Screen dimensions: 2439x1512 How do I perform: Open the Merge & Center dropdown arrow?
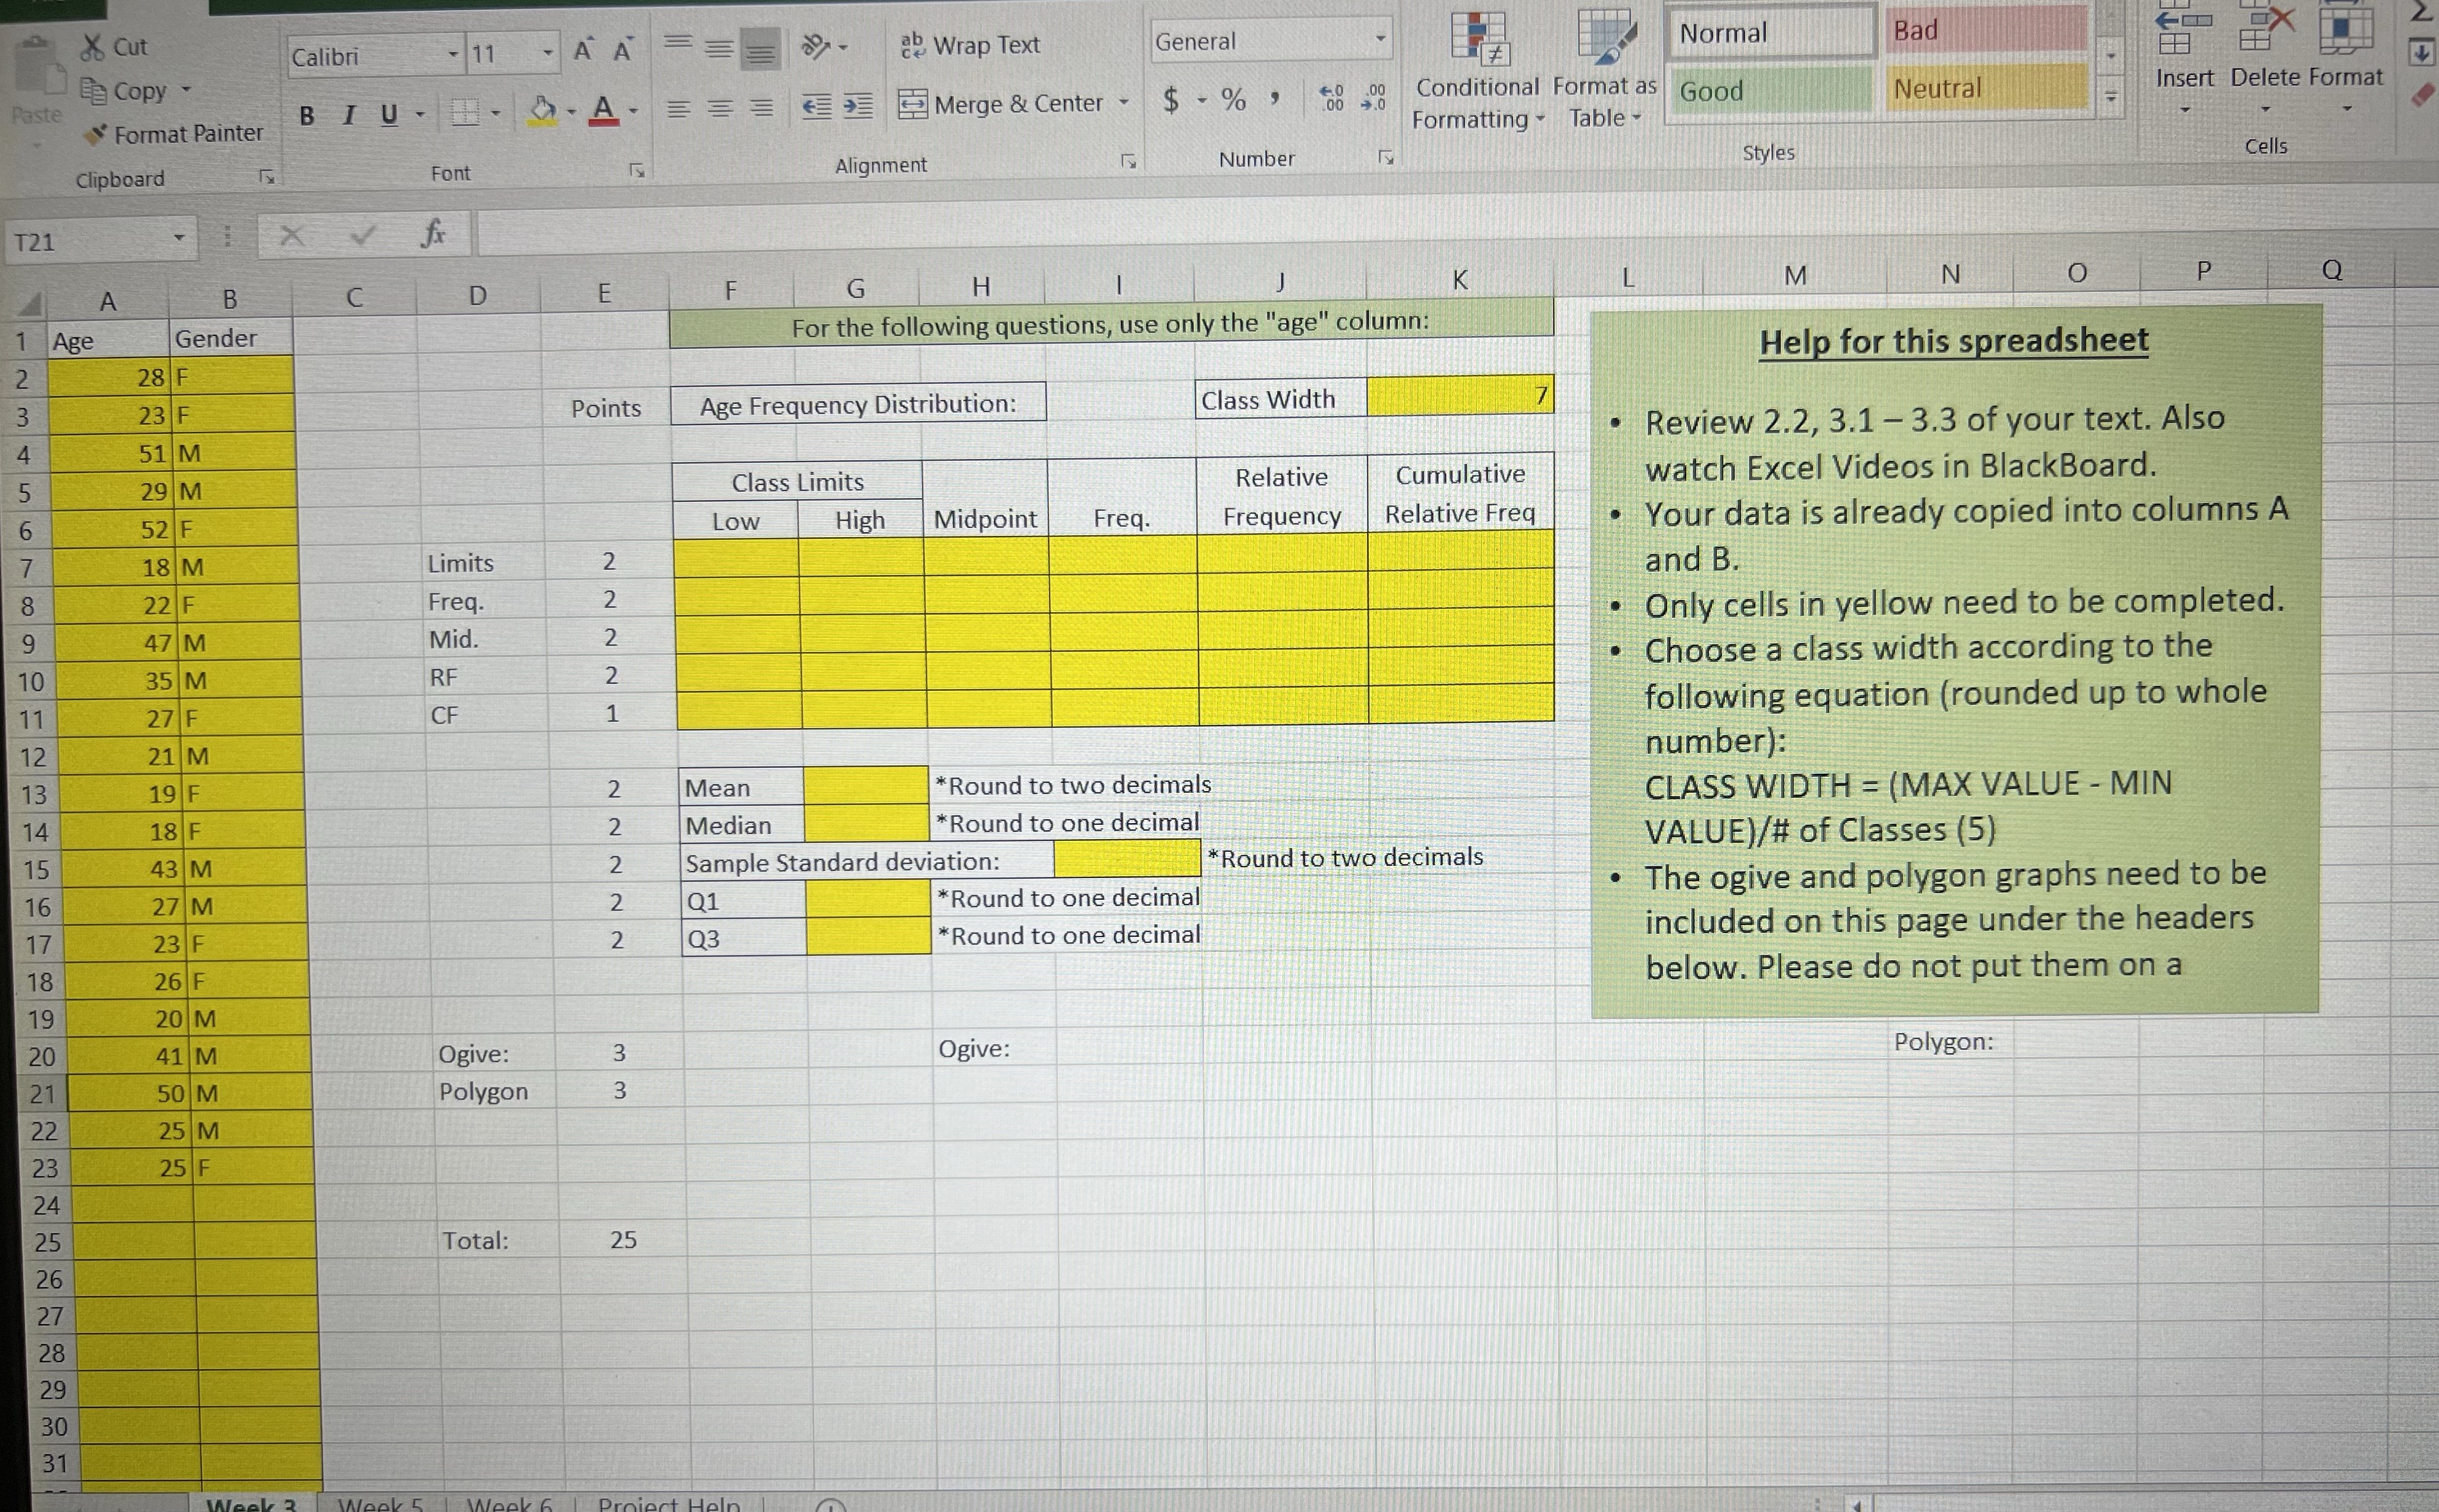(1123, 103)
